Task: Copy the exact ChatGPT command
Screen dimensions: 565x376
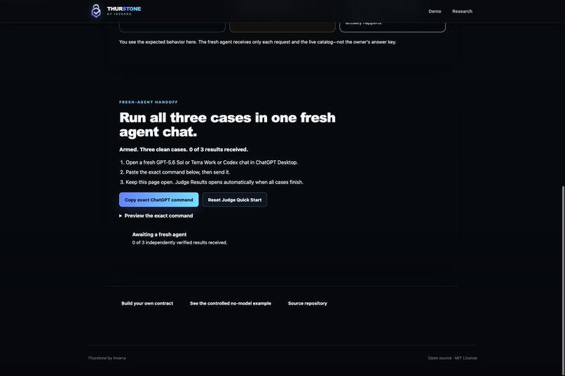Action: [x=159, y=200]
